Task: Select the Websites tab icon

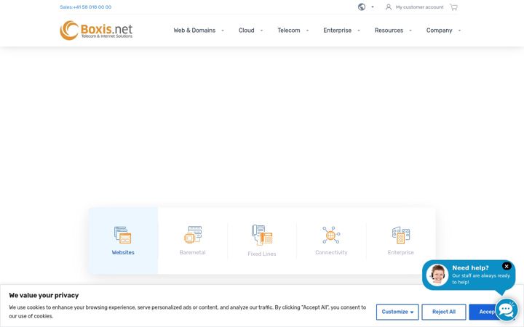Action: click(123, 235)
